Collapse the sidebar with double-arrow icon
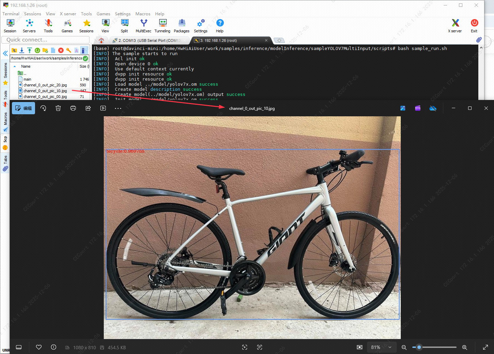 5,53
